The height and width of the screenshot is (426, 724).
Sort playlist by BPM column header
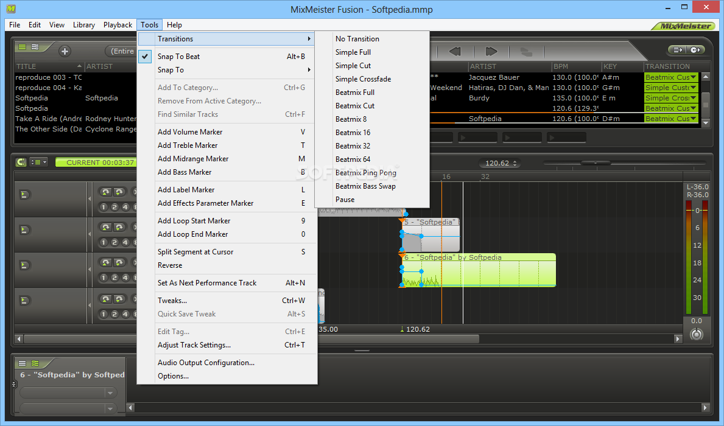click(576, 66)
